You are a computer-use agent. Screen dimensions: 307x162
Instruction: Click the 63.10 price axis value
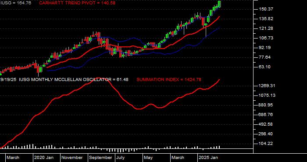(x=264, y=67)
